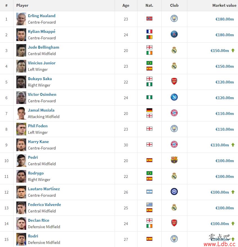This screenshot has width=238, height=247.
Task: Click the PSG club crest
Action: coord(174,34)
